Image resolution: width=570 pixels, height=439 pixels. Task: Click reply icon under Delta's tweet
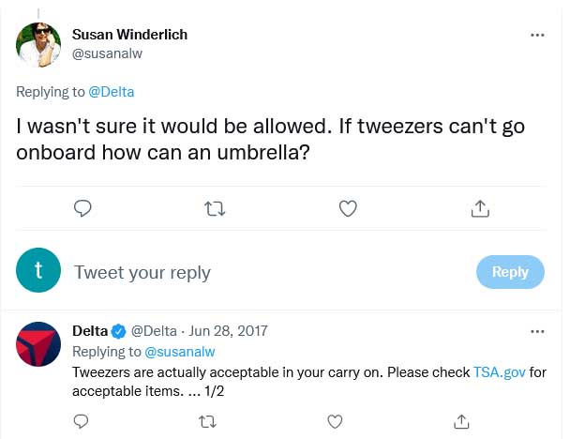[81, 421]
